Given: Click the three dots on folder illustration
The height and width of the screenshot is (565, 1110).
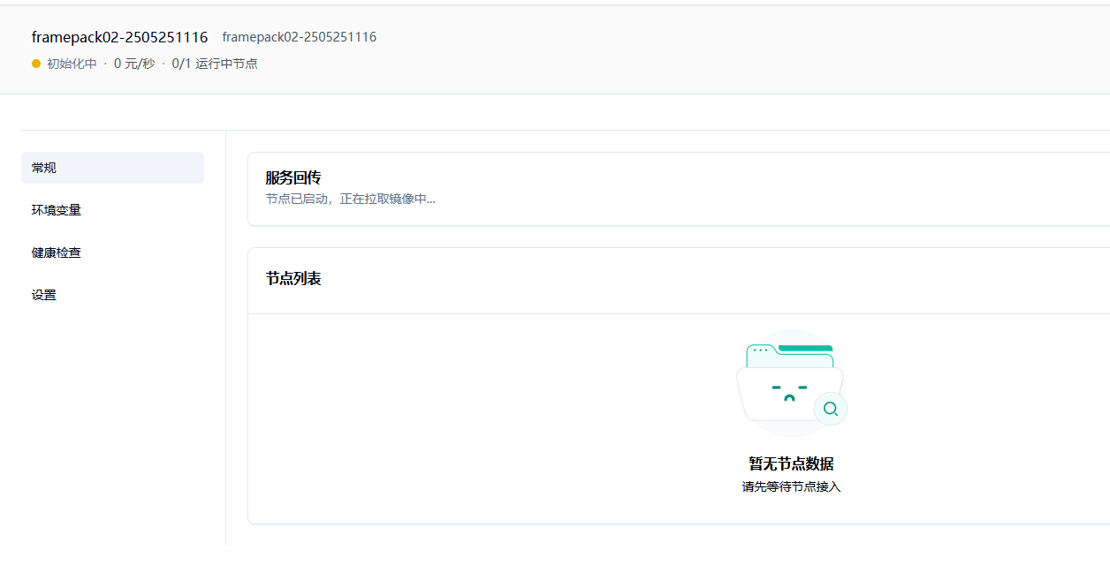Looking at the screenshot, I should coord(760,350).
